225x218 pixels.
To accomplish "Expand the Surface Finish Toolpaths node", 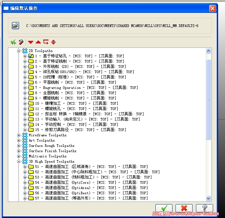I will [x=18, y=151].
